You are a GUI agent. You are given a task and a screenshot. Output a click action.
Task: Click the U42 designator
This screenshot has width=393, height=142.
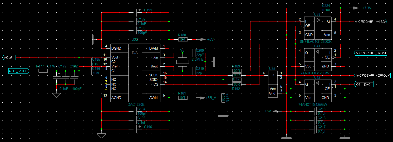pyautogui.click(x=317, y=78)
